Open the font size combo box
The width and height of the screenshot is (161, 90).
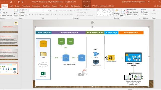[x=46, y=10]
